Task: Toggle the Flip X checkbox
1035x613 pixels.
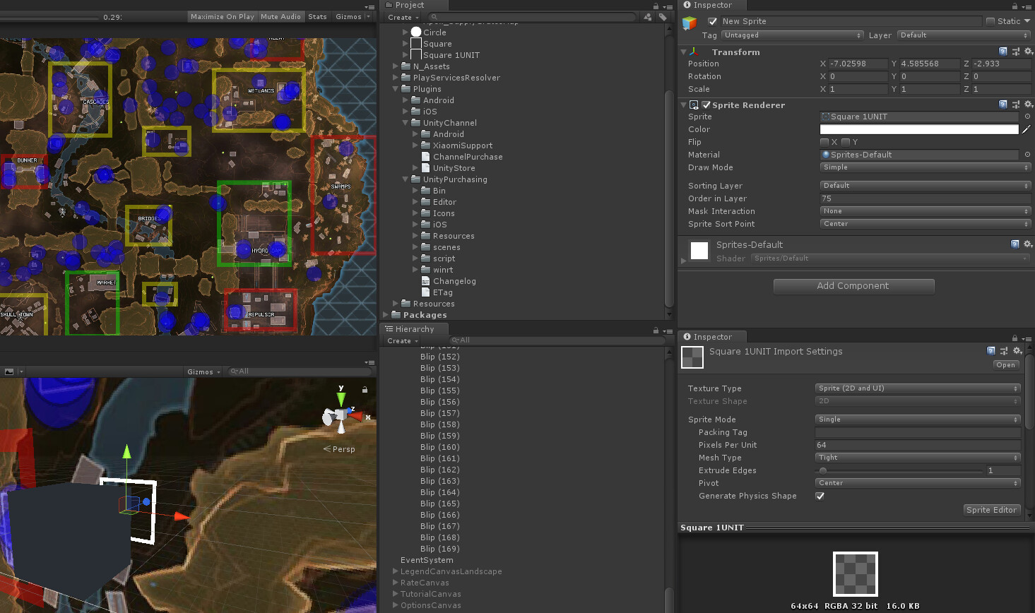Action: pos(824,142)
